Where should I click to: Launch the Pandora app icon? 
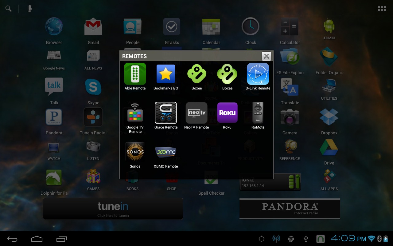click(x=54, y=117)
